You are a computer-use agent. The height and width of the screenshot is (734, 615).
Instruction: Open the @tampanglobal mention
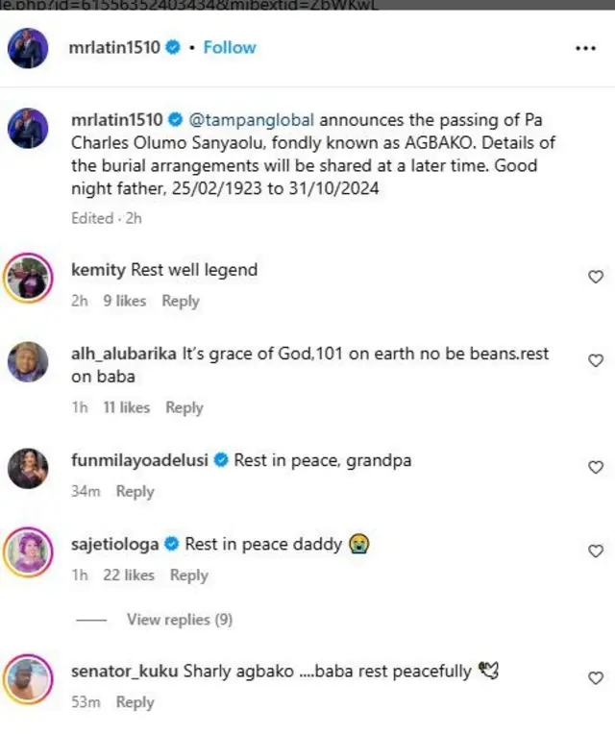[x=251, y=121]
